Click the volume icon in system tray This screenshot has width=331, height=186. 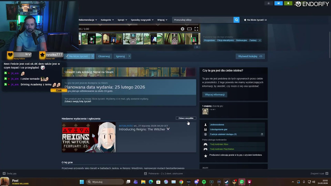click(314, 182)
